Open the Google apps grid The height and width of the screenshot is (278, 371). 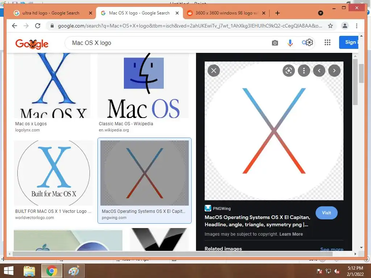tap(328, 42)
